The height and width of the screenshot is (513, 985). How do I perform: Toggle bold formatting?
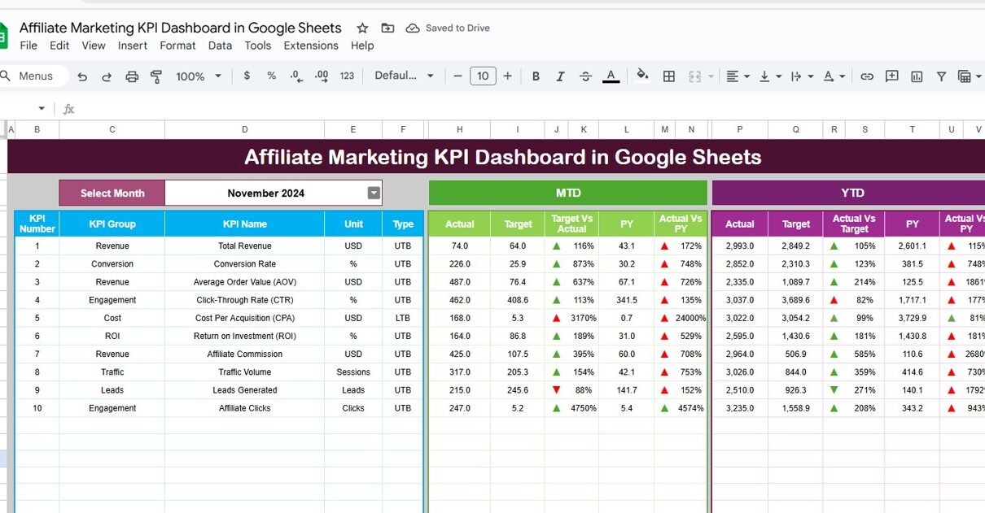coord(536,76)
